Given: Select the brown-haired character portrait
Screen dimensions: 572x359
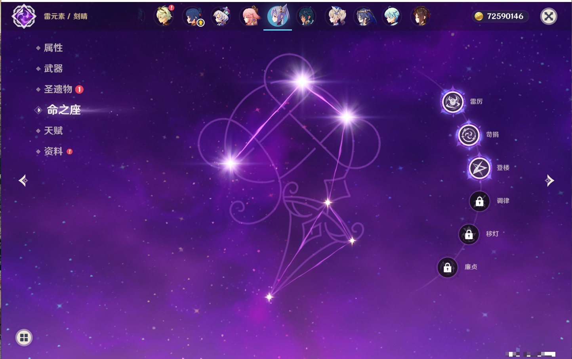Looking at the screenshot, I should [421, 17].
